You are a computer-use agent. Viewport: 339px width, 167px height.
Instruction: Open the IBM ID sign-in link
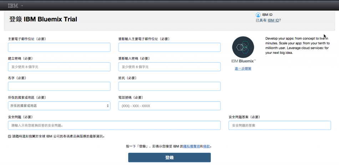point(273,21)
